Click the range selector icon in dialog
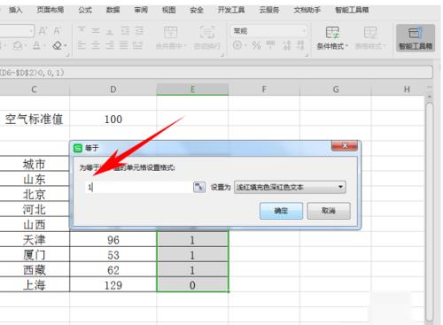This screenshot has width=443, height=325. pos(199,187)
